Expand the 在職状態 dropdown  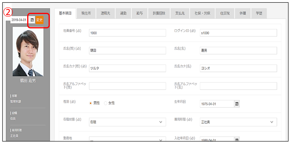pyautogui.click(x=128, y=122)
